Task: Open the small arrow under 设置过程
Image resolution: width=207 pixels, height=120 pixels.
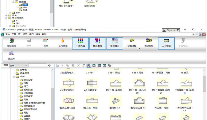Action: point(139,49)
